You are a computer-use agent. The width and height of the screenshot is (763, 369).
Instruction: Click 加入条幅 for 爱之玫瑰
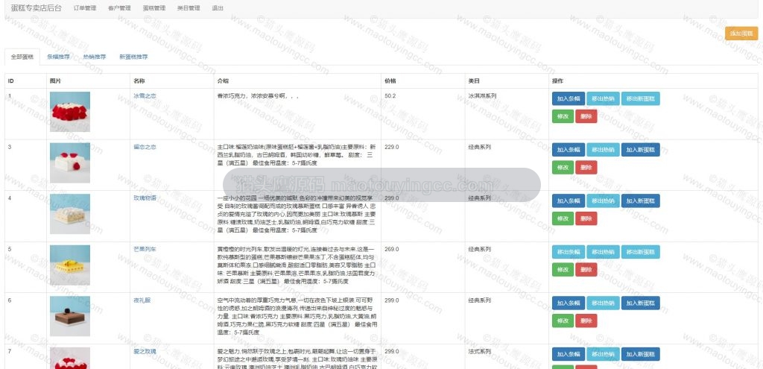click(x=569, y=354)
